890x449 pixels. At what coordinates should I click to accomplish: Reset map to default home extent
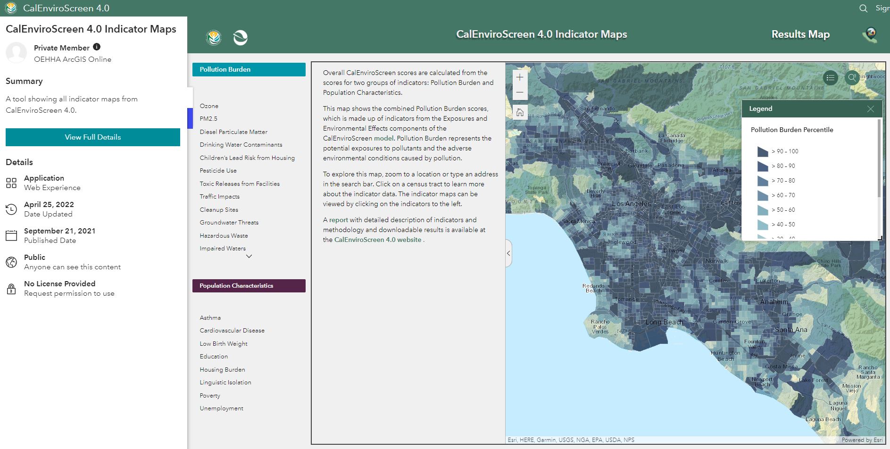[519, 112]
